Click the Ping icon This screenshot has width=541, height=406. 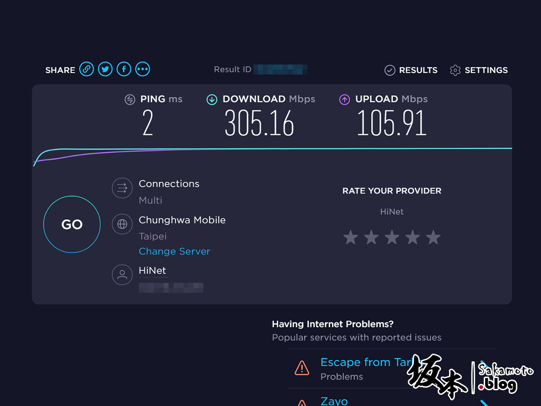tap(130, 100)
